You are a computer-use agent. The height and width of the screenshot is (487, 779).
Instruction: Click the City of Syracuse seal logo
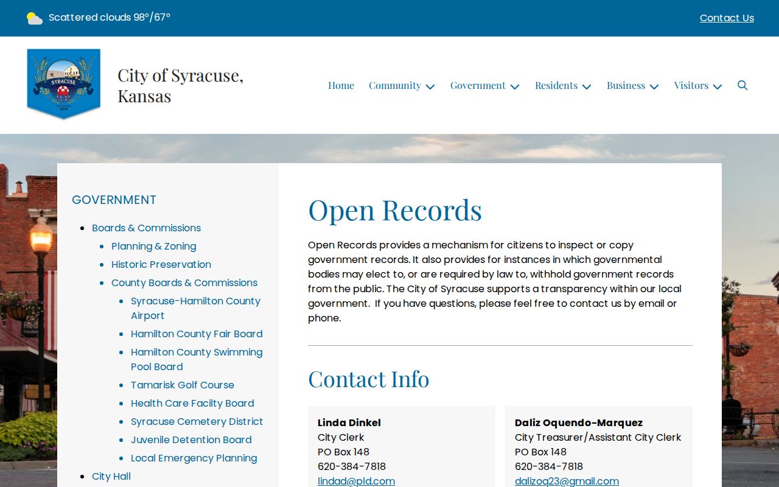(x=64, y=84)
